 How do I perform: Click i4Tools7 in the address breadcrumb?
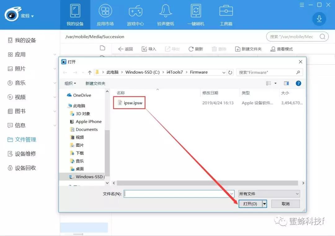[175, 72]
